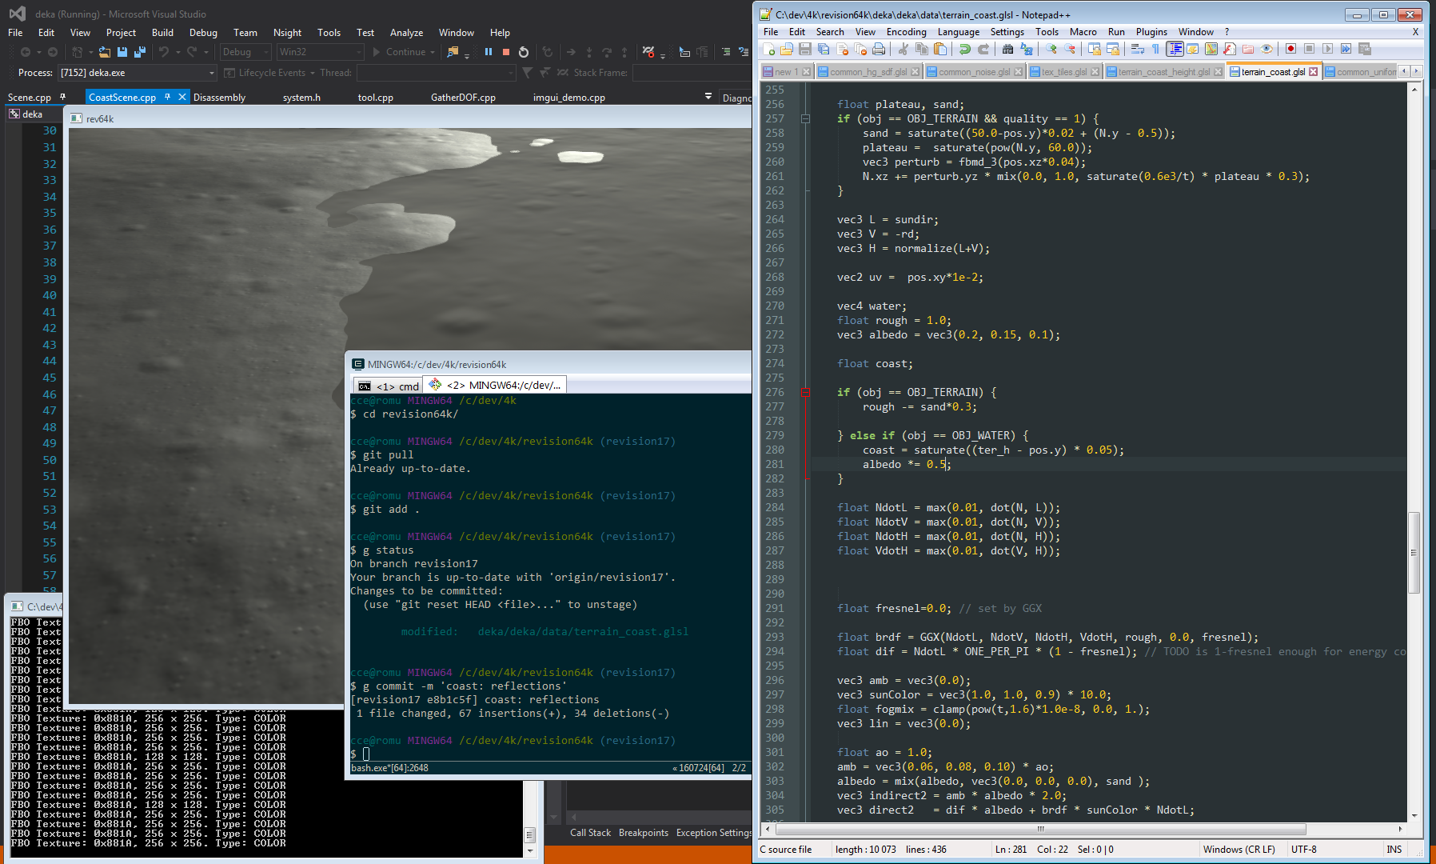This screenshot has width=1436, height=864.
Task: Toggle pin on CoastScene.cpp tab
Action: point(167,97)
